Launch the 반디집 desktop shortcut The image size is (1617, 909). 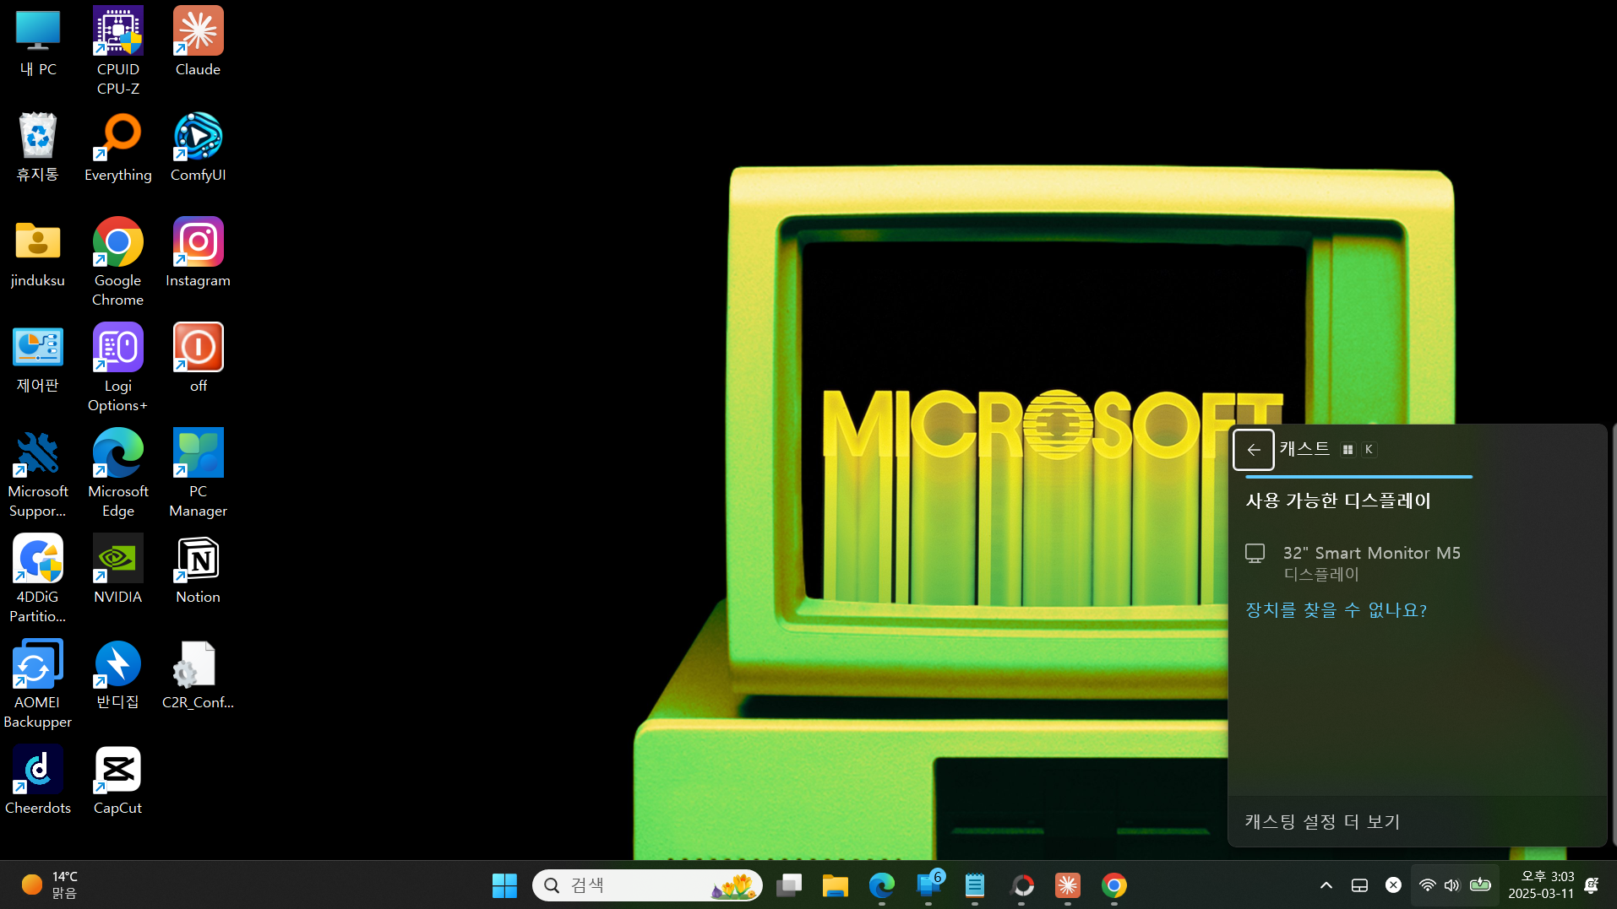pyautogui.click(x=118, y=675)
